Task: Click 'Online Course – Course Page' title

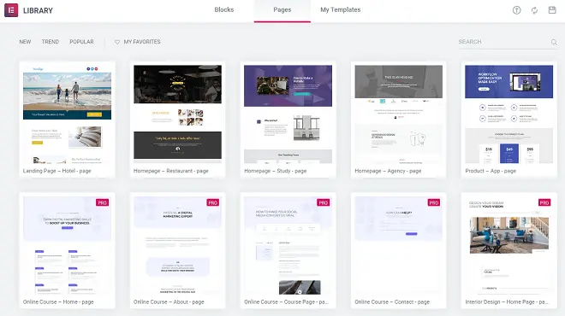Action: click(x=286, y=302)
